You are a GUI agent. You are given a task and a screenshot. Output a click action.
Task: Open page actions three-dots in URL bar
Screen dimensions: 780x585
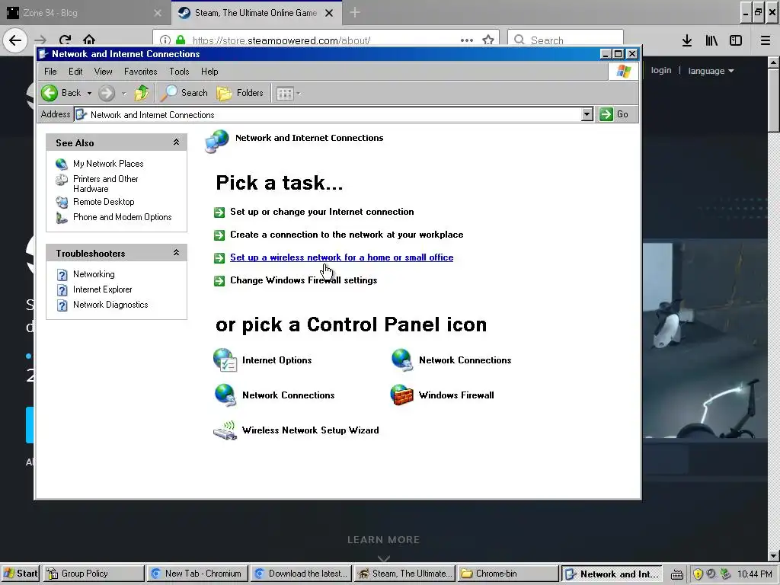point(467,40)
